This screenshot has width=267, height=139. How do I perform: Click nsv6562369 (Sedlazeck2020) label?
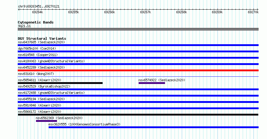point(59,118)
